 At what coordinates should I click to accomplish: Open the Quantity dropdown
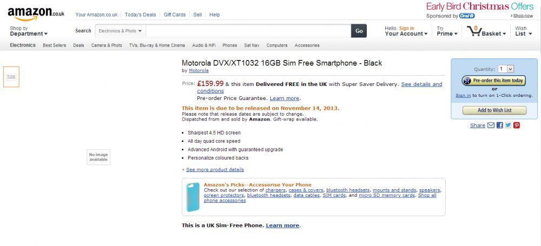pos(506,69)
